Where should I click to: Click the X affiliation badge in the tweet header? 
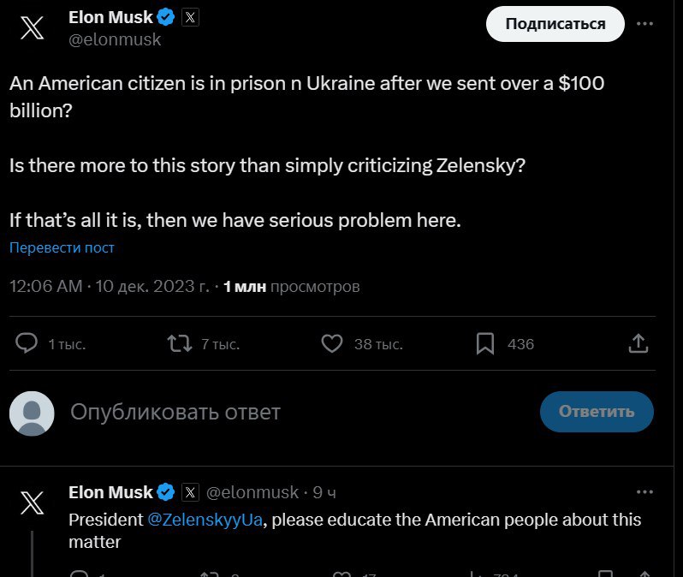tap(190, 17)
